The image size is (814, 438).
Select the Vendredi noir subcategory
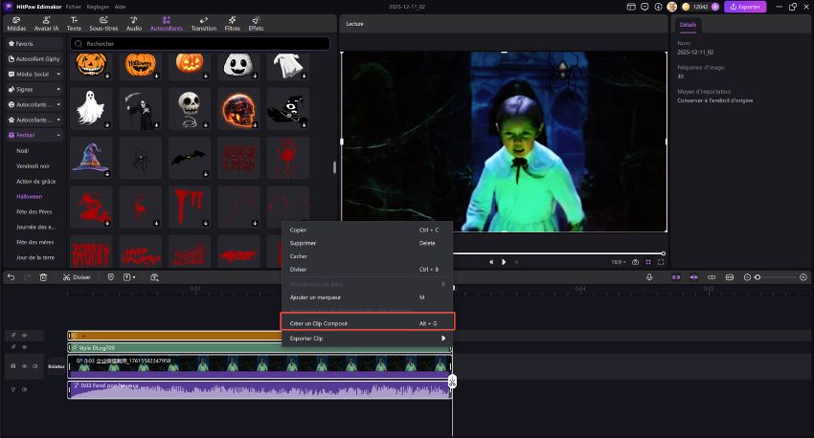click(x=33, y=165)
